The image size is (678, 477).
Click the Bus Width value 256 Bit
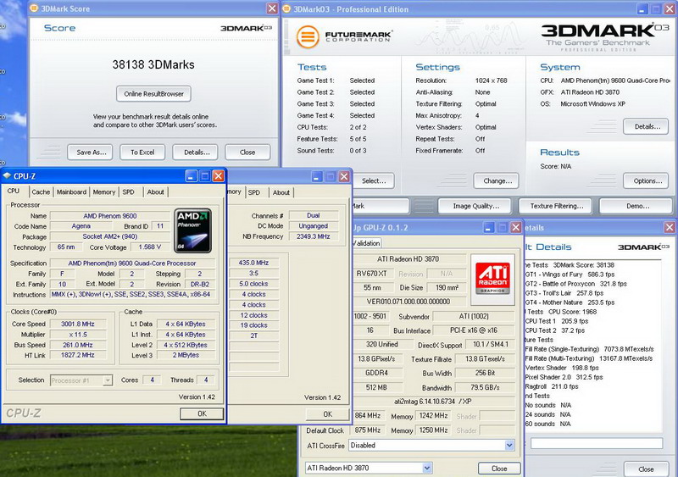[485, 373]
